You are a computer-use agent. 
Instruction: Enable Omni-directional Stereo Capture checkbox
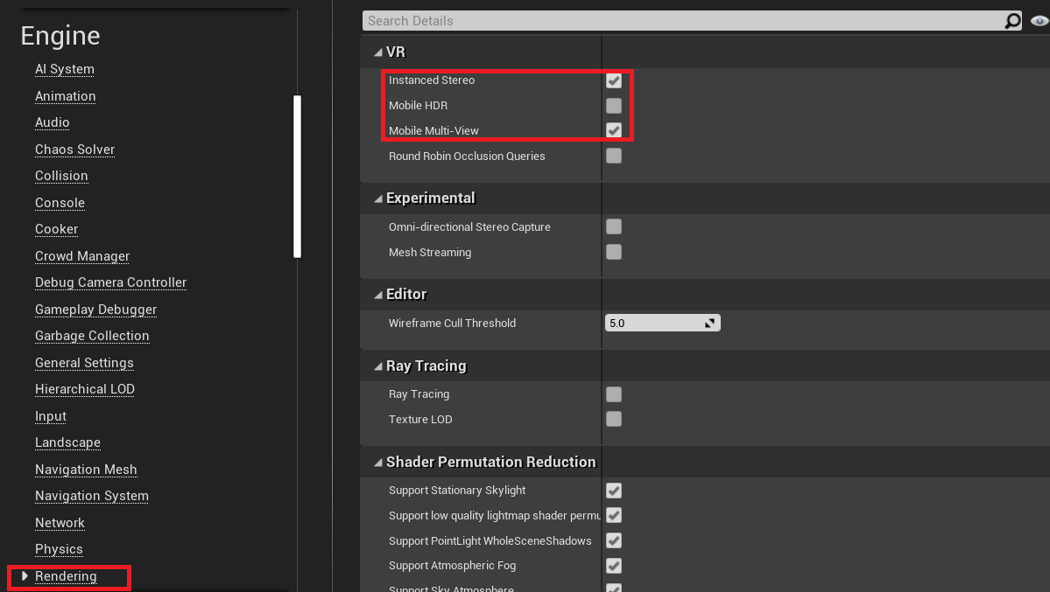click(613, 226)
